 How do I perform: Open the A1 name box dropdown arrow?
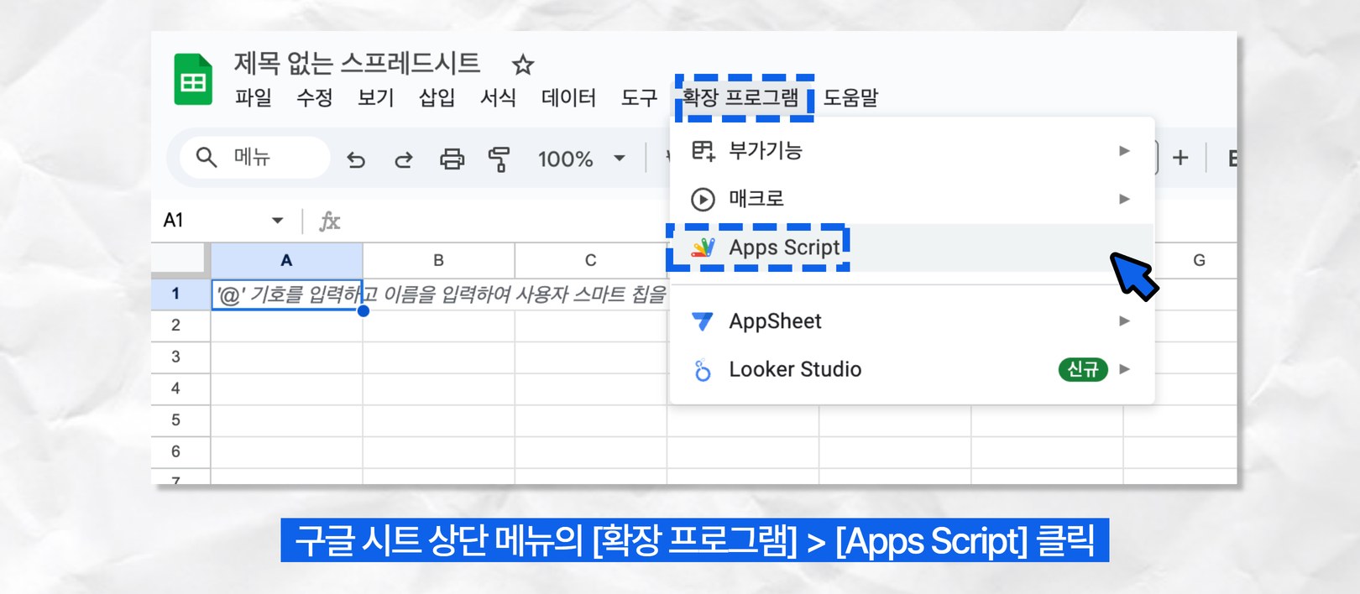pos(277,221)
